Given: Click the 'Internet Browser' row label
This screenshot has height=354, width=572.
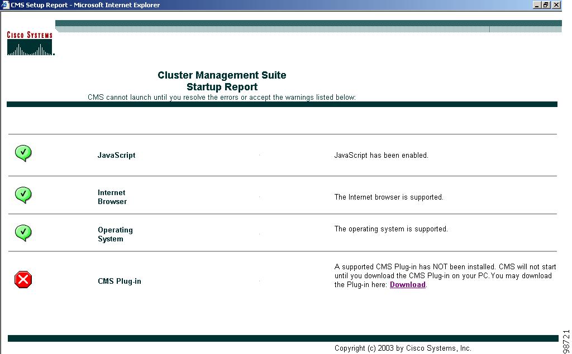Looking at the screenshot, I should [112, 197].
